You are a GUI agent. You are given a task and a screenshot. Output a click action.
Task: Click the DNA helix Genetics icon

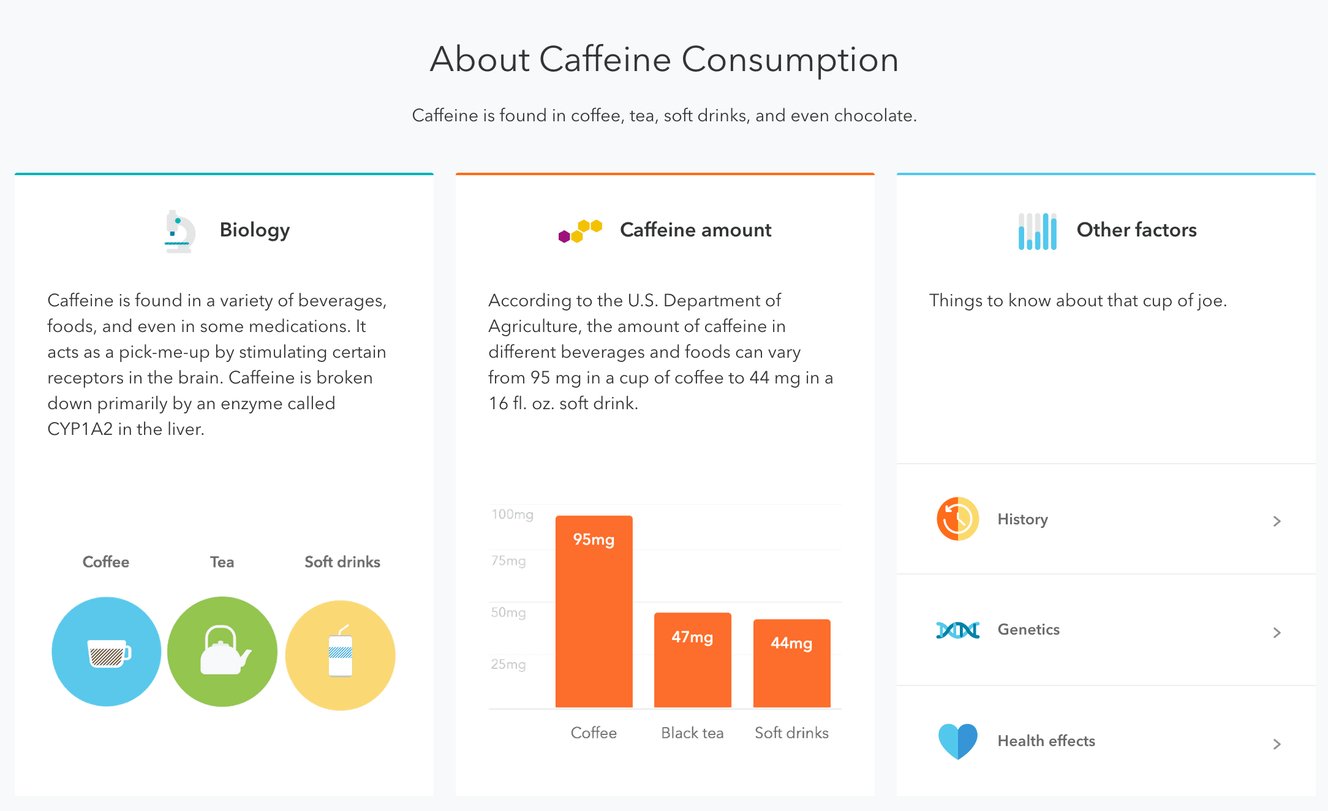(x=958, y=630)
